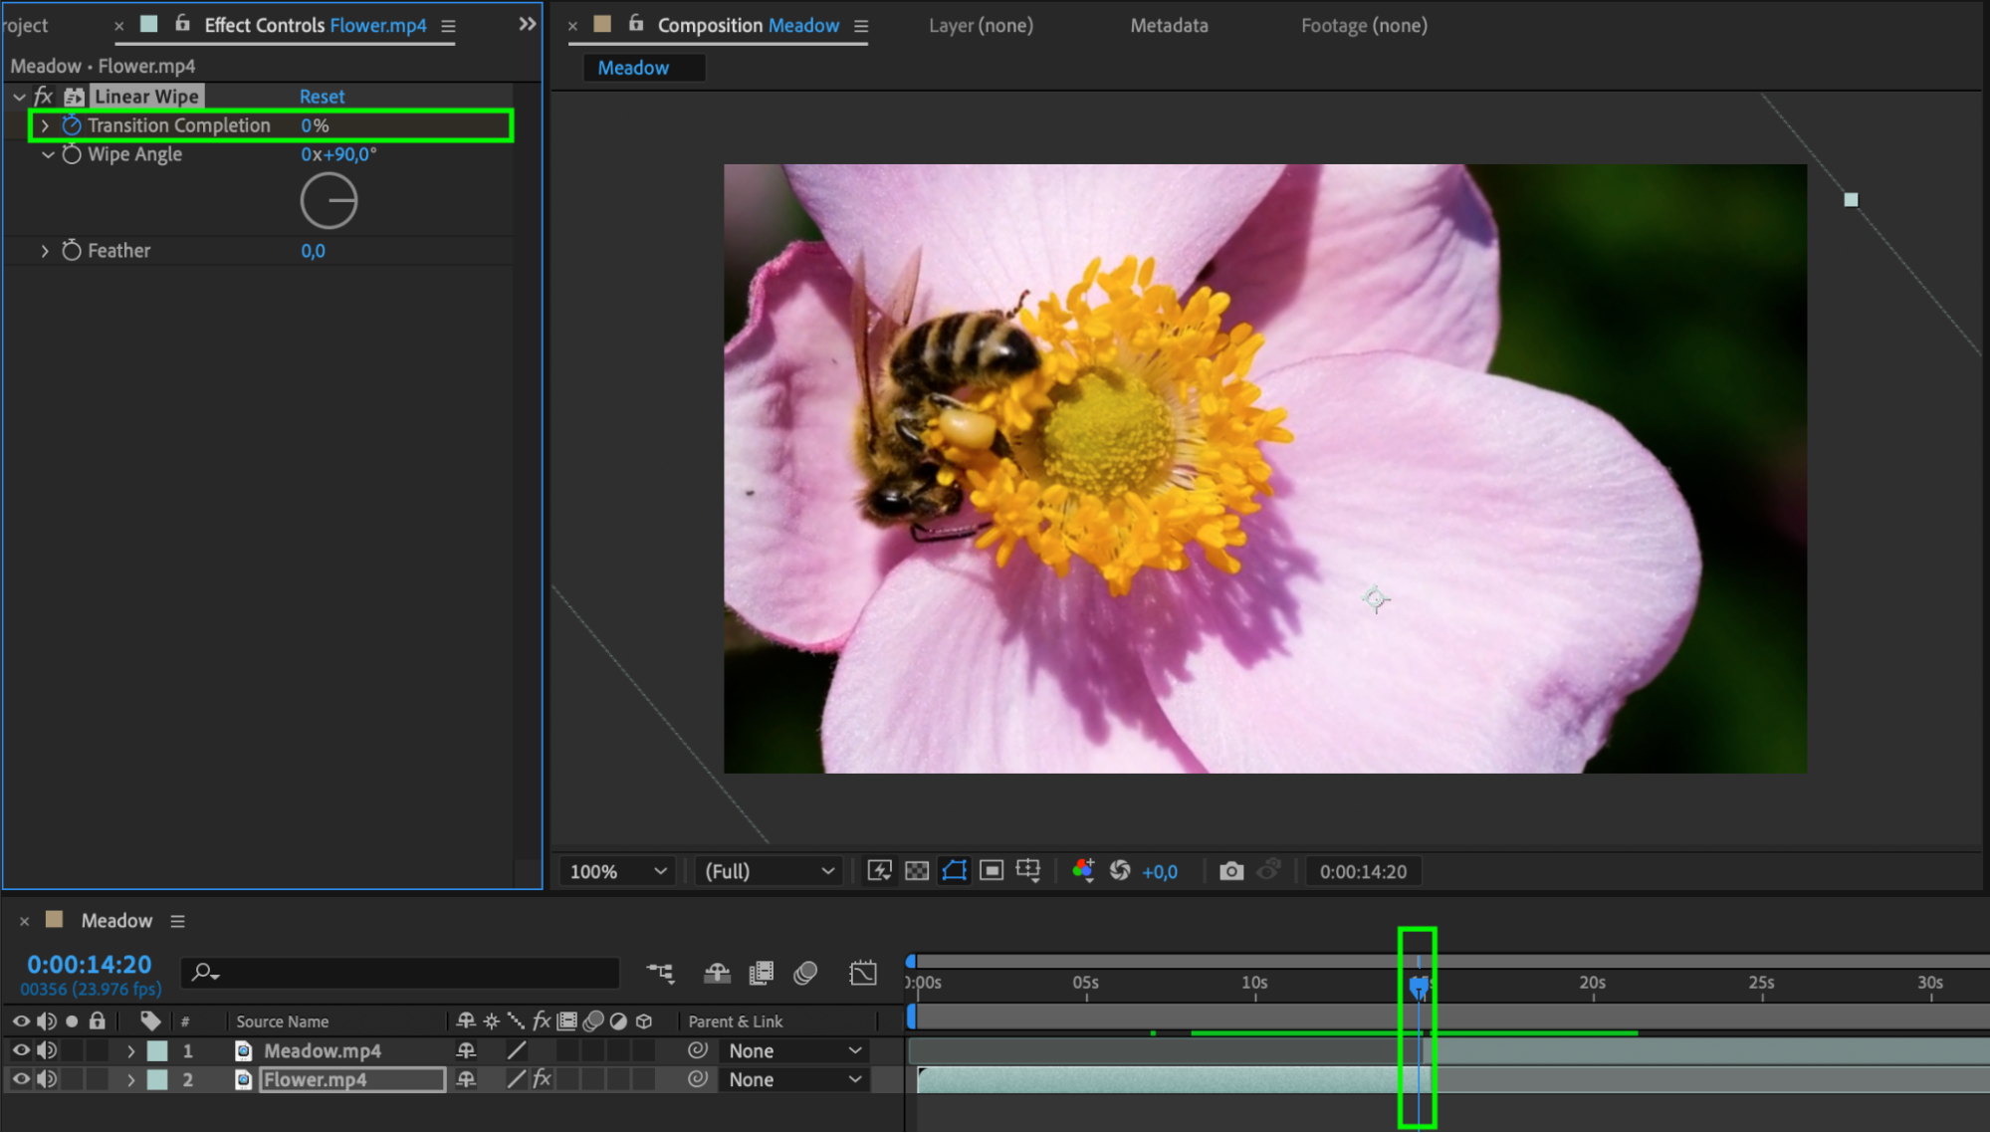
Task: Click the timeline layer search field
Action: pos(408,972)
